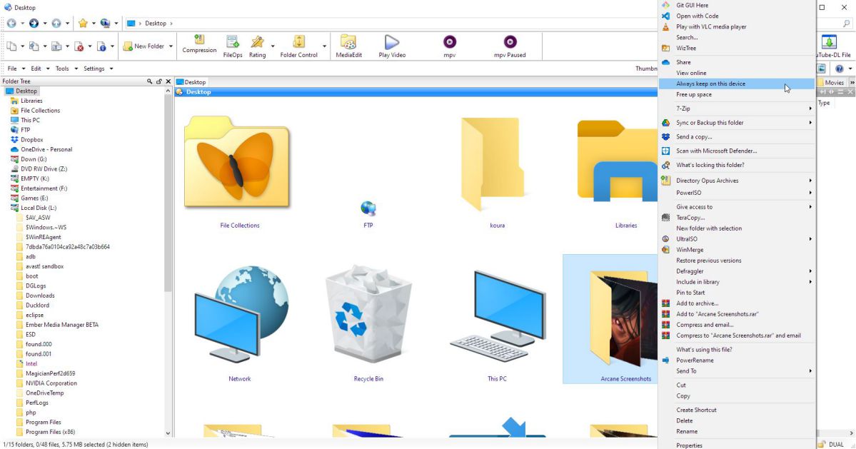Image resolution: width=856 pixels, height=449 pixels.
Task: Select Dropbox in the Folder Tree
Action: point(31,140)
